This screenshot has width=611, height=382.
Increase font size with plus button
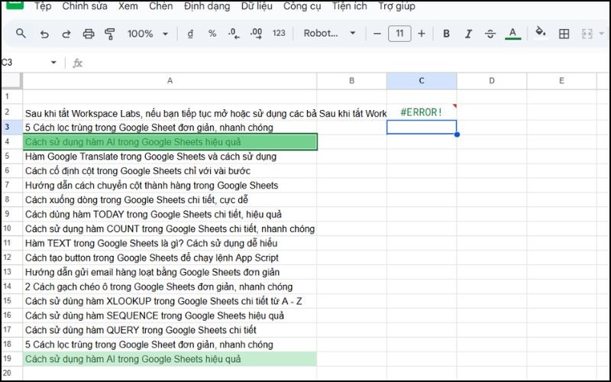pyautogui.click(x=422, y=34)
